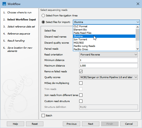This screenshot has height=128, width=142.
Task: Go back with the Previous button
Action: [x=71, y=124]
